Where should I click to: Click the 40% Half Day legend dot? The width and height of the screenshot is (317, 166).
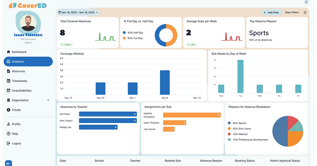point(124,33)
